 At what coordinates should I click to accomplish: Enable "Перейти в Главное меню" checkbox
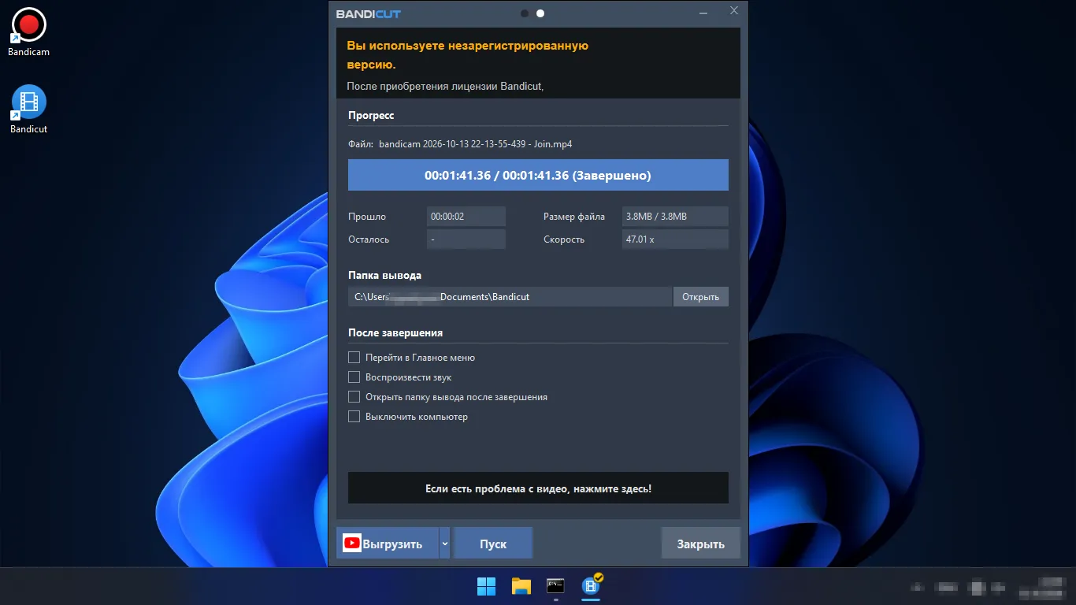354,358
